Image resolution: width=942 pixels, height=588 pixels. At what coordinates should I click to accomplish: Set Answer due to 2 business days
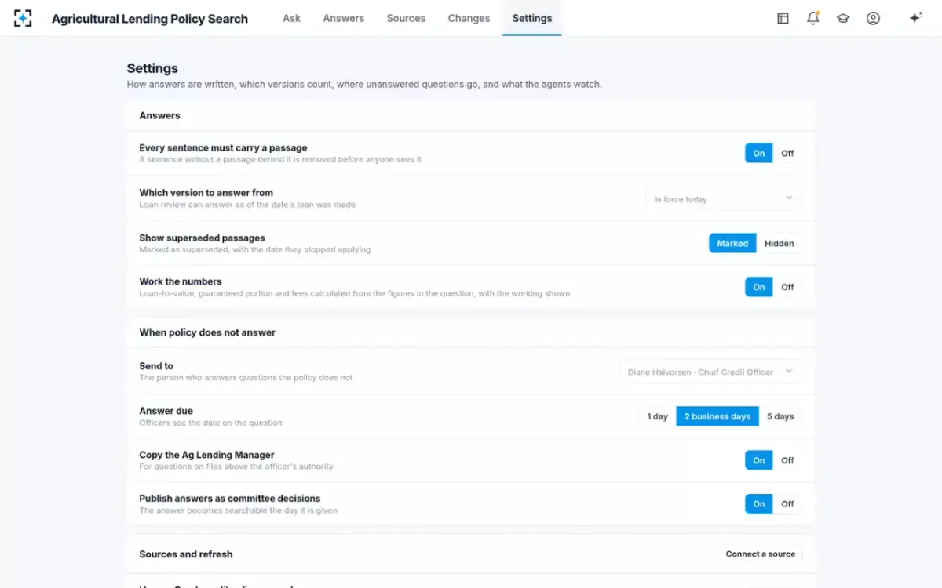pyautogui.click(x=717, y=416)
